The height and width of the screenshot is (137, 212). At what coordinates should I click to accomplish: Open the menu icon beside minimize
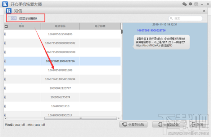(196, 4)
